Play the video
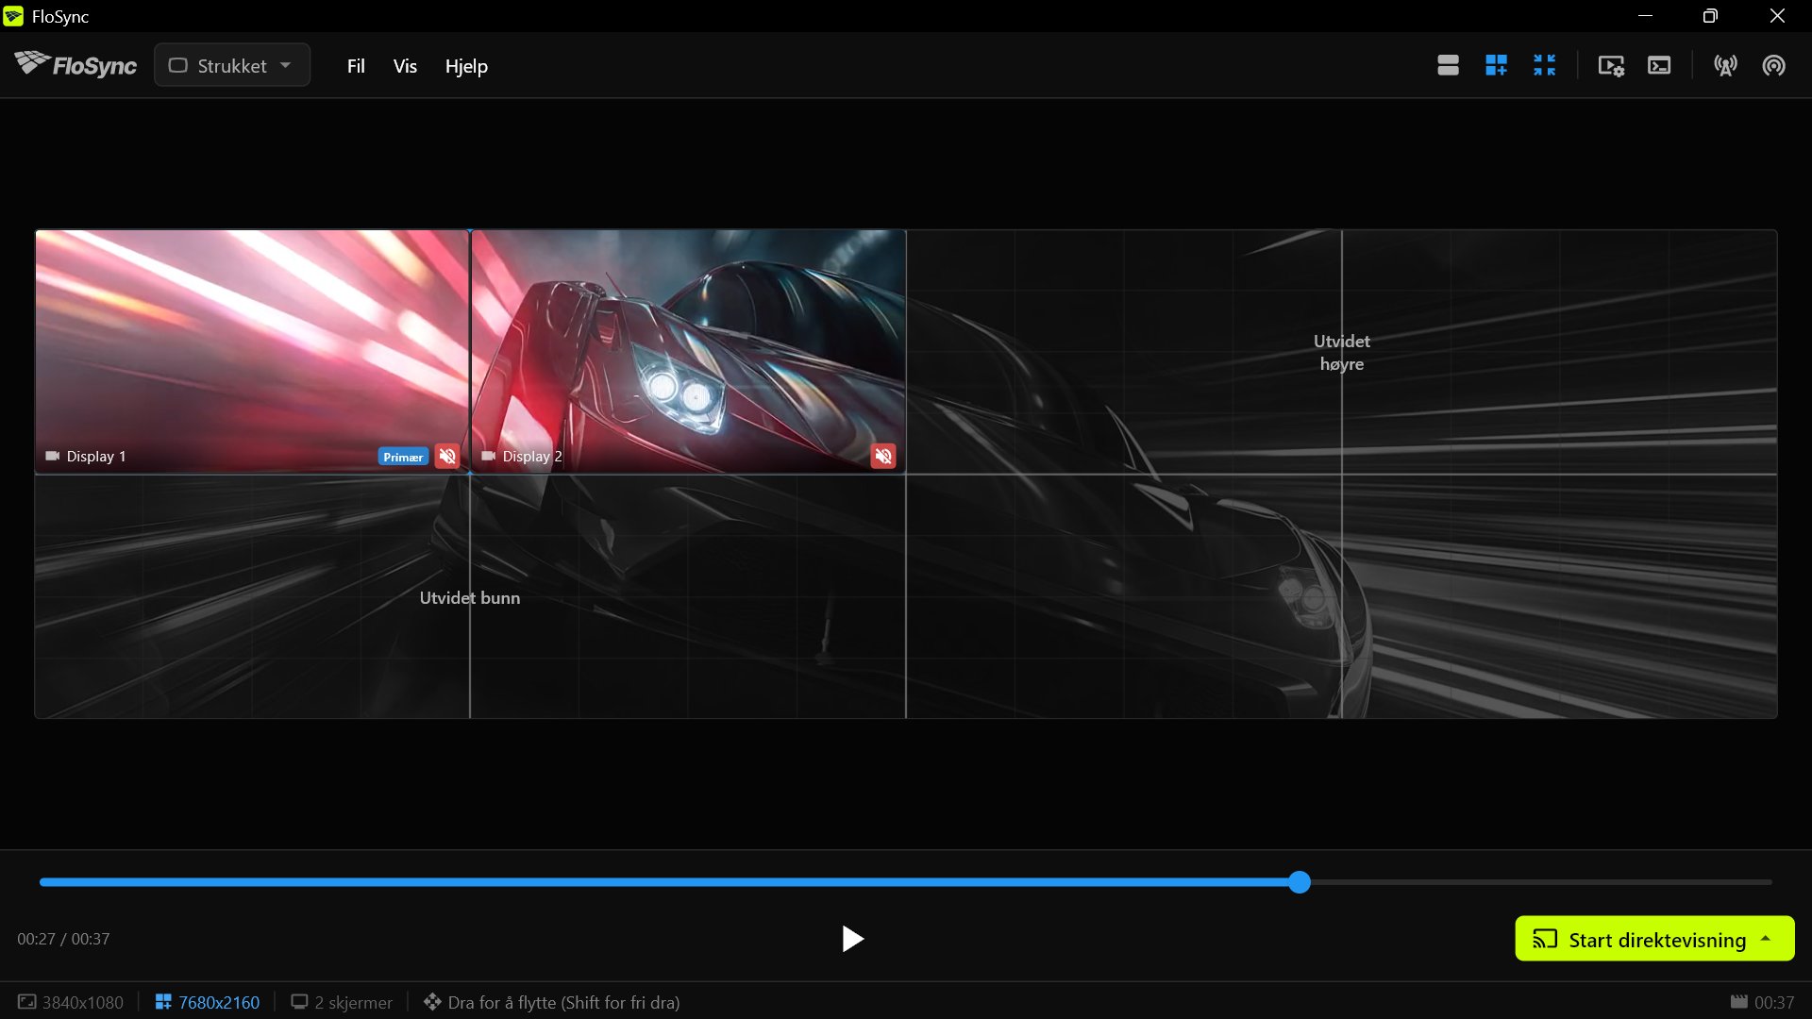This screenshot has height=1019, width=1812. click(852, 939)
